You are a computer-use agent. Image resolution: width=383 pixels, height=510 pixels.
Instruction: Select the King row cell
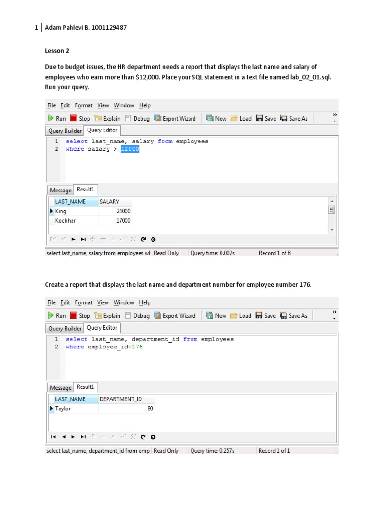point(76,211)
